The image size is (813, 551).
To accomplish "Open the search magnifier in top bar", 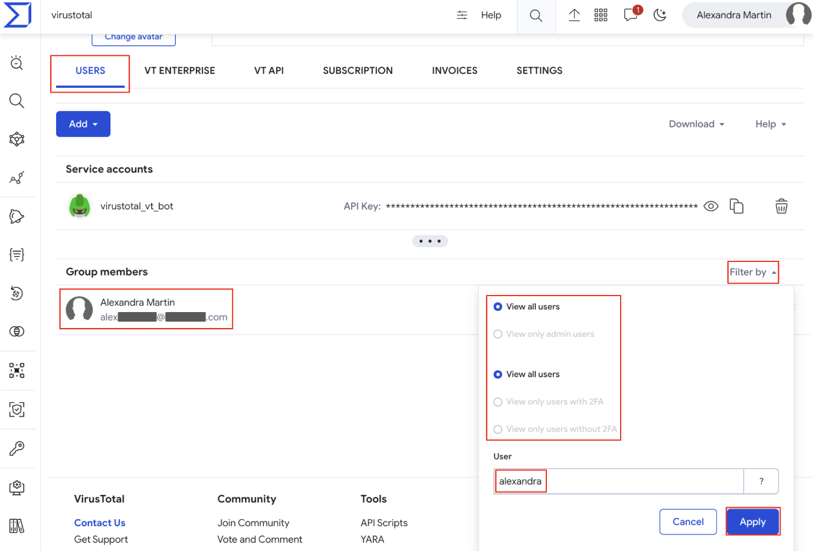I will click(x=536, y=15).
